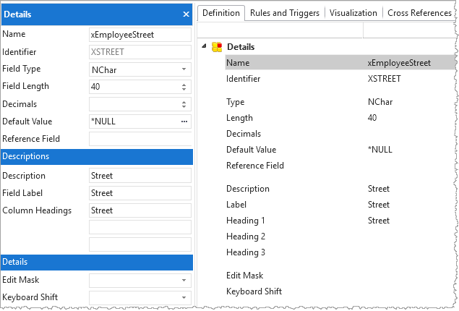Click the Details folder icon in the tree
This screenshot has height=311, width=459.
click(217, 47)
